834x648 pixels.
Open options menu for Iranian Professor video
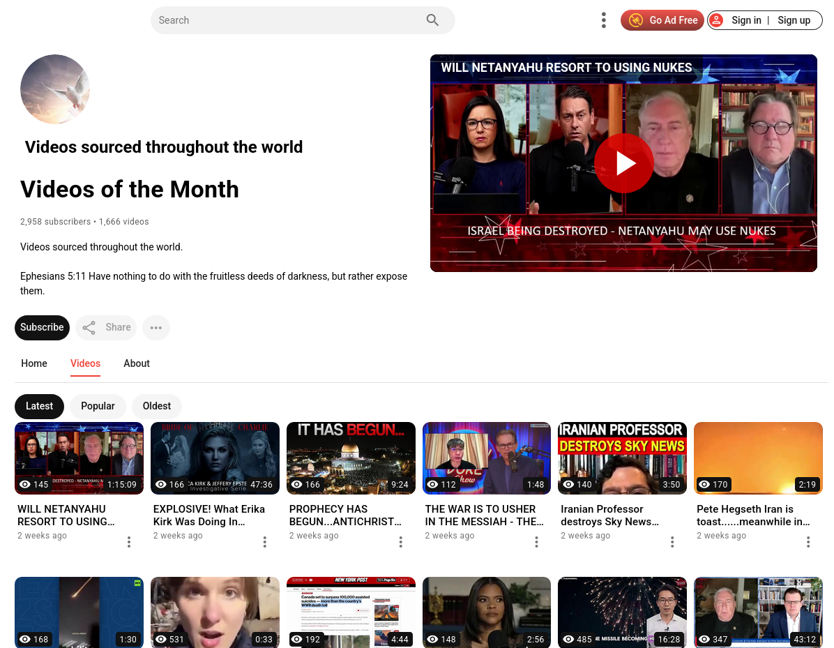(x=672, y=542)
